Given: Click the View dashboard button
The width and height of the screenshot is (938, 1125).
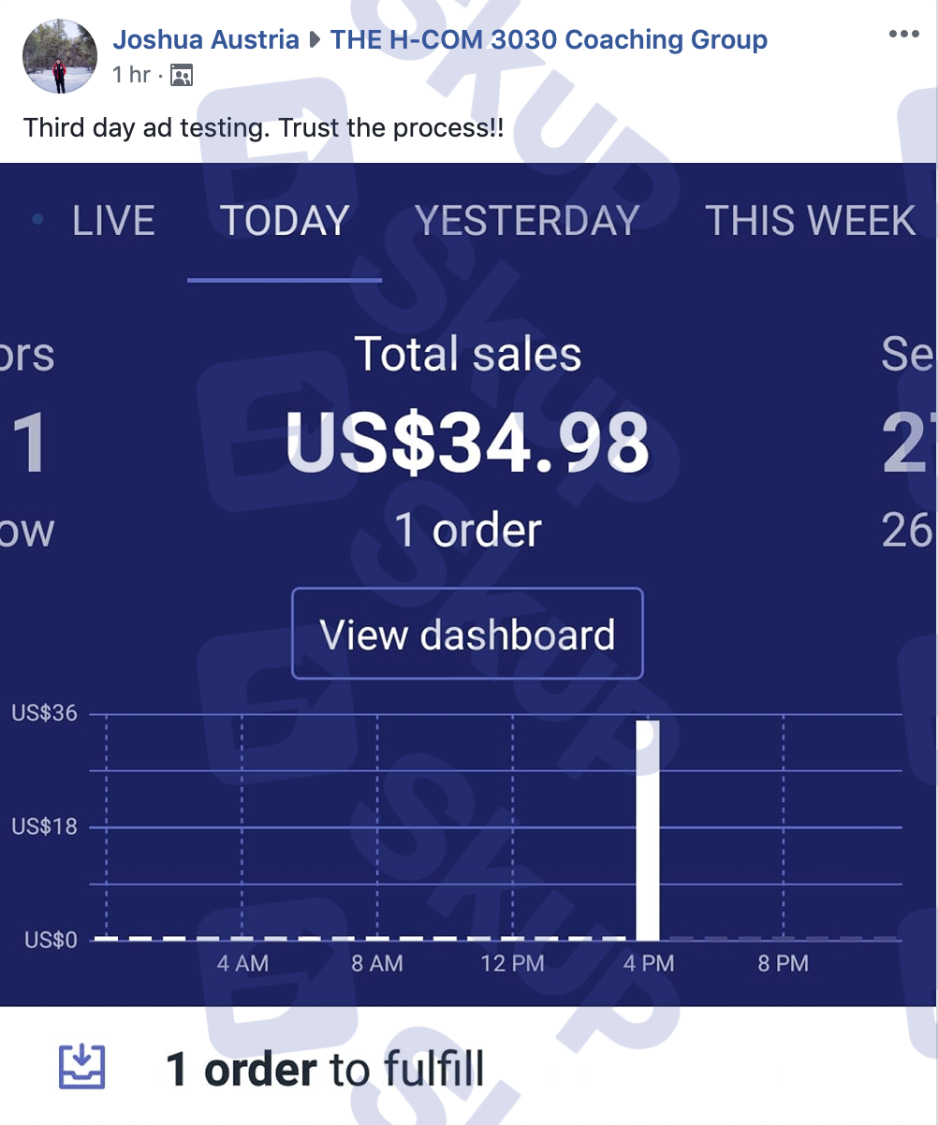Looking at the screenshot, I should coord(467,634).
